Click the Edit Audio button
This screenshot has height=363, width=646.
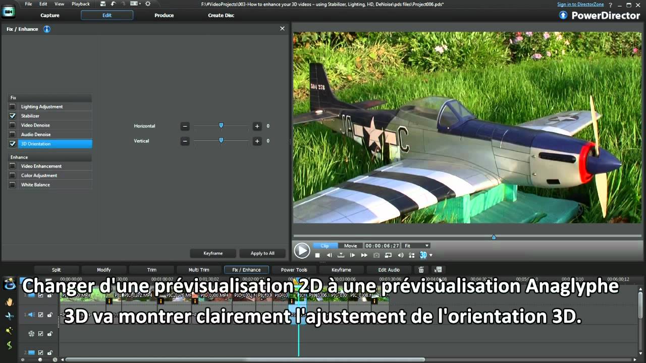(x=389, y=270)
